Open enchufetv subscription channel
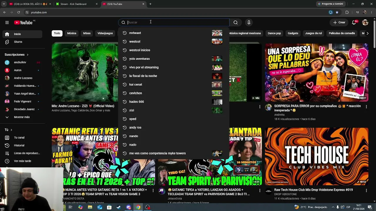The height and width of the screenshot is (211, 376). 22,62
